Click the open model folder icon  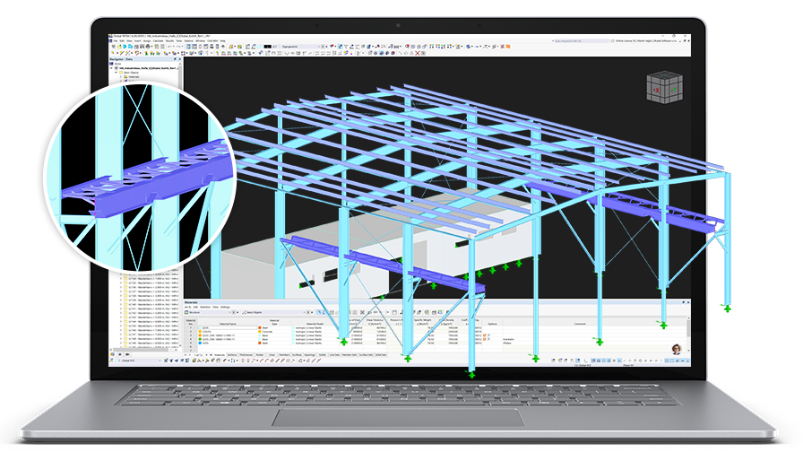pyautogui.click(x=119, y=47)
